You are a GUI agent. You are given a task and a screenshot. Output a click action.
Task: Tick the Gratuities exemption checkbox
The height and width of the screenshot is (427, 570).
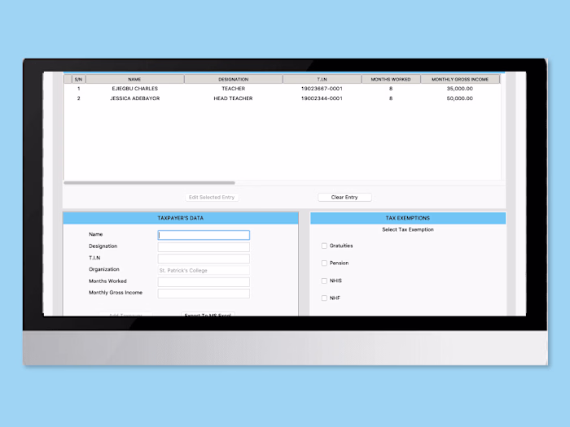(x=324, y=246)
